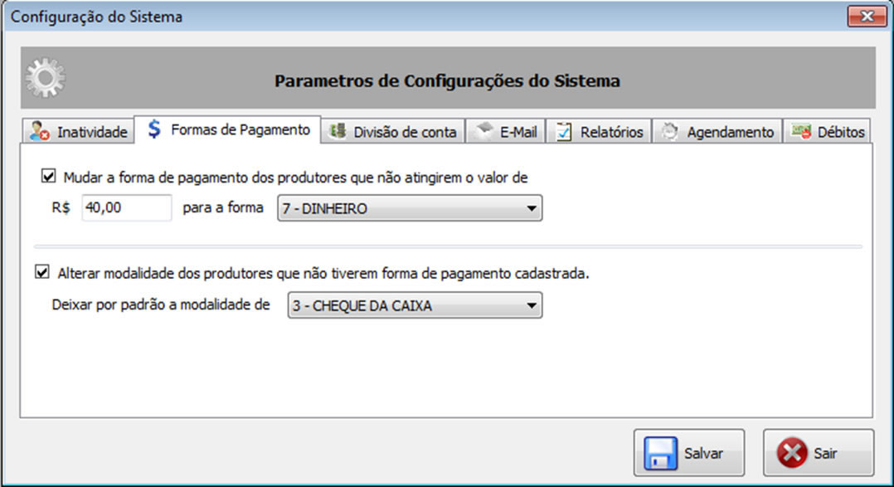Screen dimensions: 894x487
Task: Click the Divisão de conta money icon
Action: tap(338, 131)
